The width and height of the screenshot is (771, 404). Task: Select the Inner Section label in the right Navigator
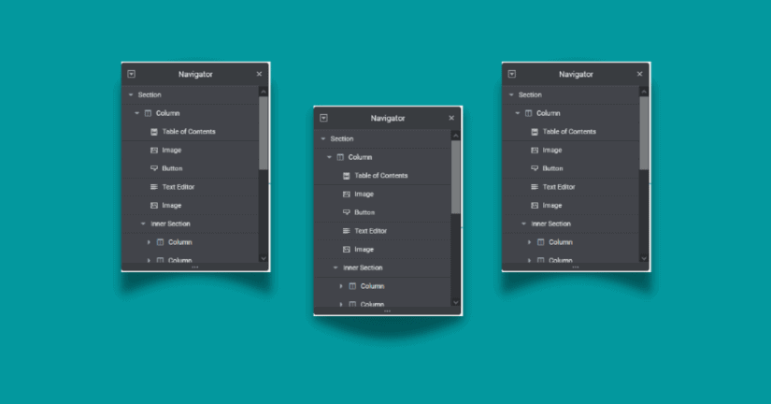pos(550,224)
